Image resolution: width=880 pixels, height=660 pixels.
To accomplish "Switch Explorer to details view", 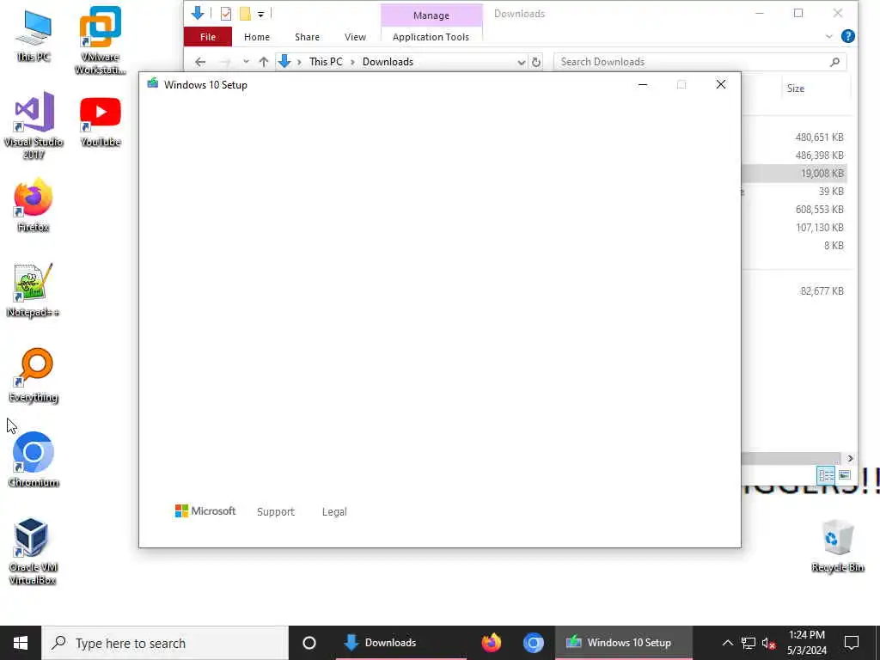I will pos(826,475).
